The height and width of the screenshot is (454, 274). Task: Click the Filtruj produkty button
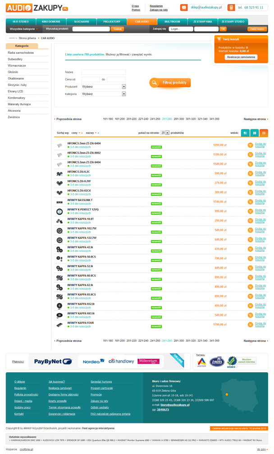point(170,83)
